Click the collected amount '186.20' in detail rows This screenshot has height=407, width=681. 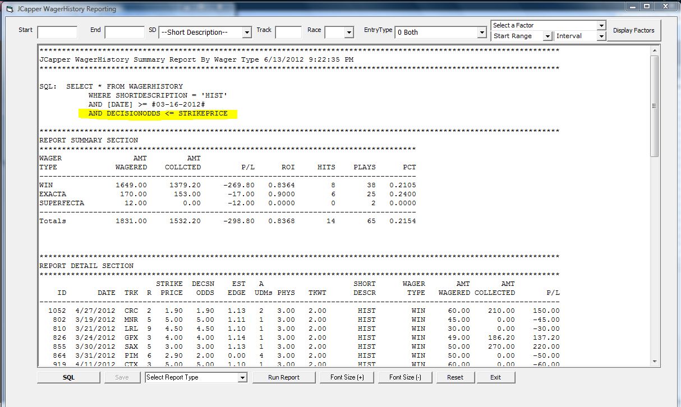(501, 337)
